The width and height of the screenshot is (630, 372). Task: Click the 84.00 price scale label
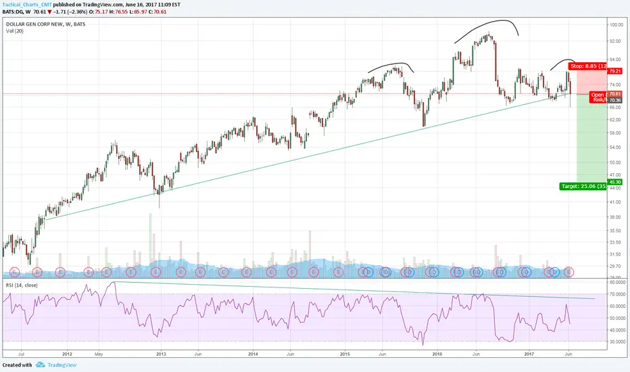[616, 60]
